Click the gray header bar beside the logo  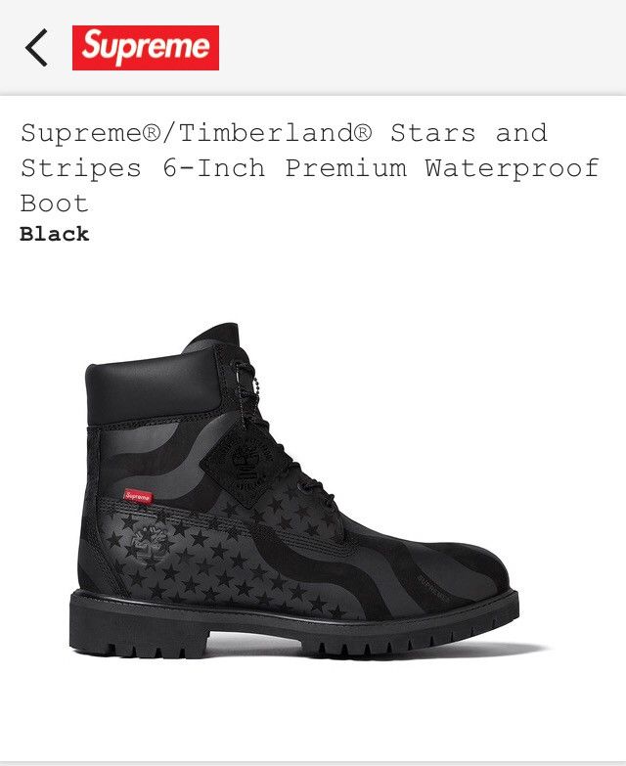(420, 47)
